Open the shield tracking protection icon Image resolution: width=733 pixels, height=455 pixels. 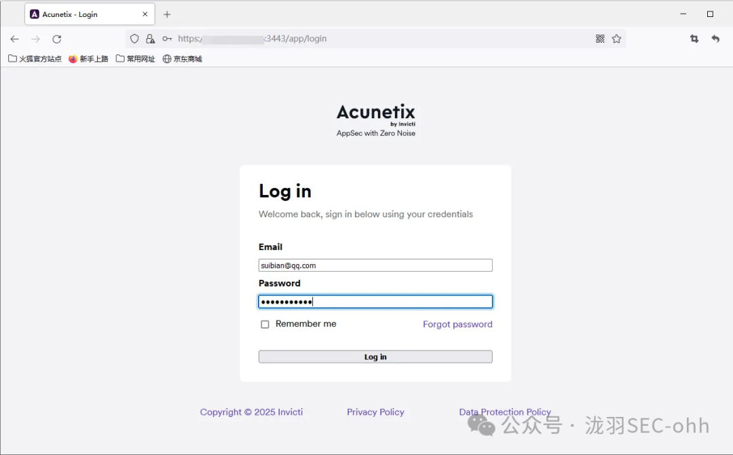click(134, 39)
